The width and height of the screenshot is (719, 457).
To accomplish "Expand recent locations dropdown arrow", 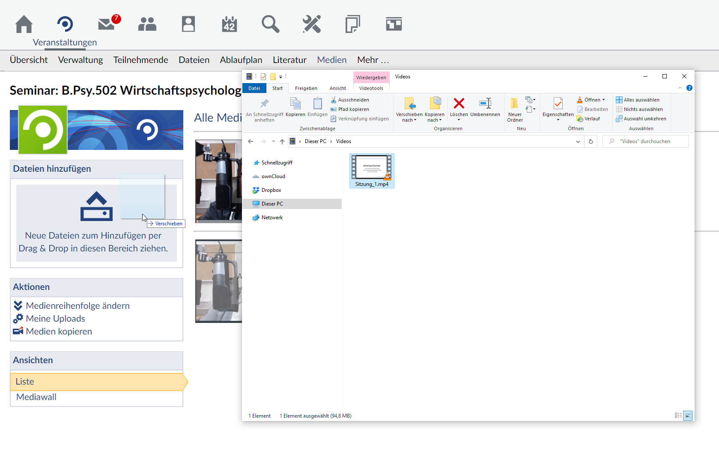I will pyautogui.click(x=273, y=141).
